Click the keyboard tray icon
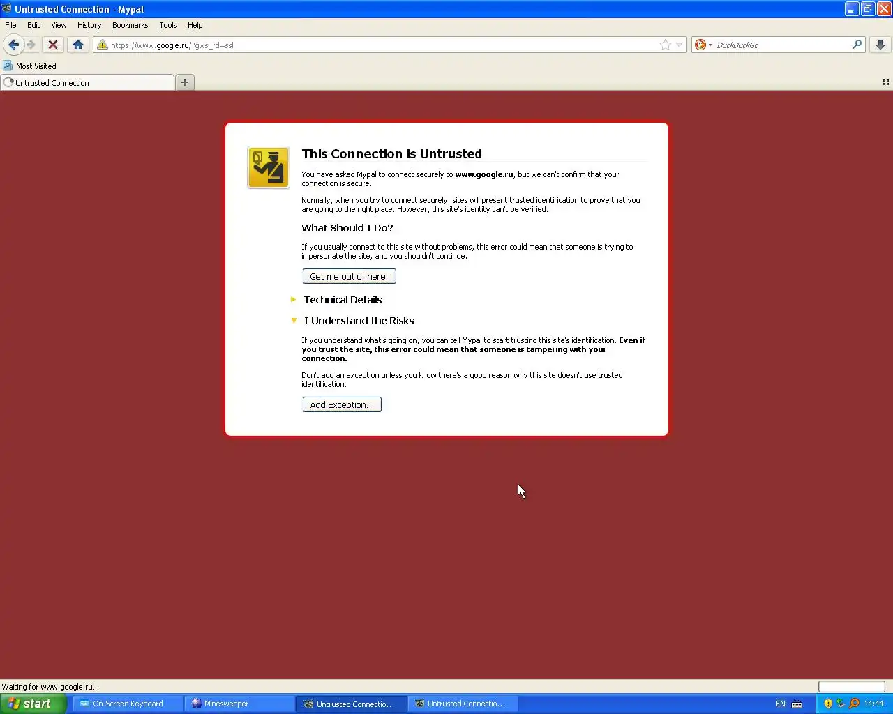 coord(797,704)
